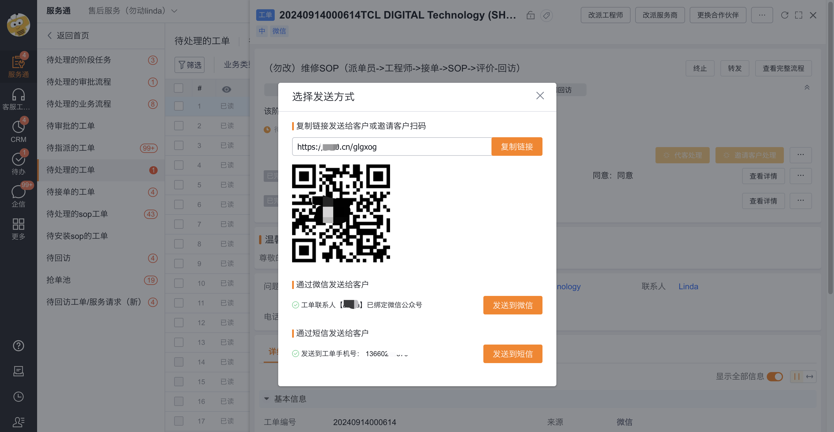Click the 复制链接 button

[516, 147]
